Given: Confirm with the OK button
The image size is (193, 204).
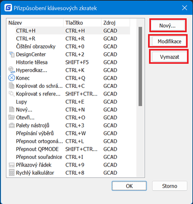Looking at the screenshot, I should point(129,186).
